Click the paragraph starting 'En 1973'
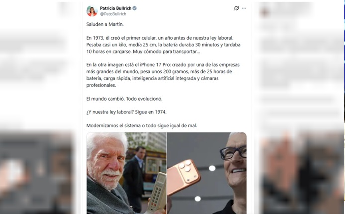This screenshot has width=345, height=214. tap(163, 45)
